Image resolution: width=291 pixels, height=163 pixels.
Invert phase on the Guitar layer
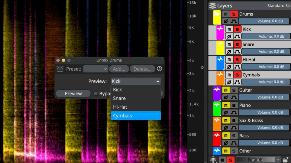226,97
